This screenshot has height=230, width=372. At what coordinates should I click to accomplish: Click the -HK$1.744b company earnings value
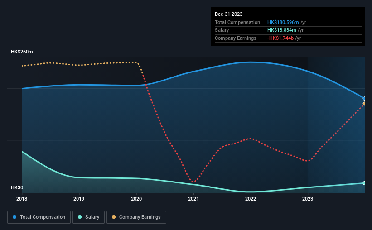tap(280, 38)
